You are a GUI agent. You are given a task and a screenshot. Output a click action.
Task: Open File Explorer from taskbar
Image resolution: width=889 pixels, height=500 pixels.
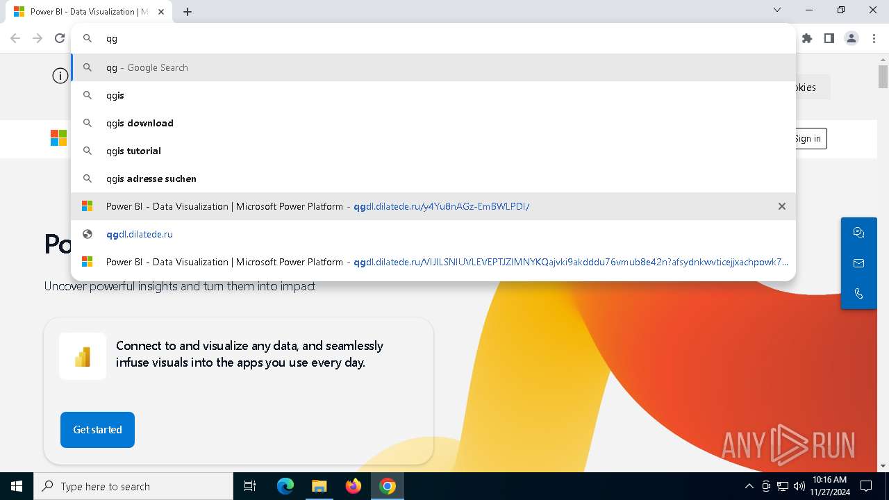[319, 486]
